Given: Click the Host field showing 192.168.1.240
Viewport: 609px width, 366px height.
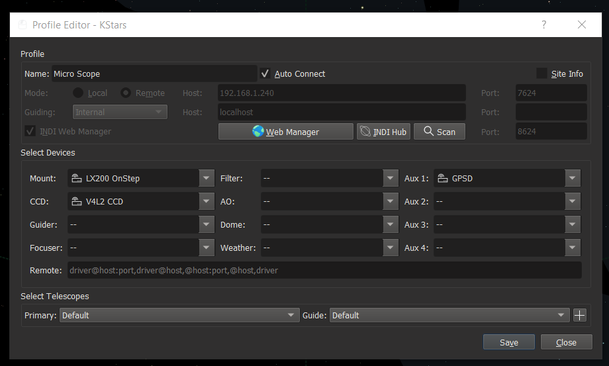Looking at the screenshot, I should pos(342,93).
